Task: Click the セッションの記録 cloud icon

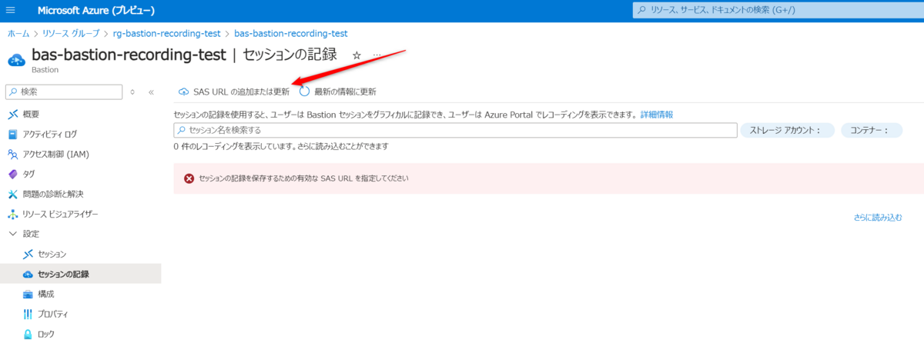Action: pyautogui.click(x=28, y=274)
